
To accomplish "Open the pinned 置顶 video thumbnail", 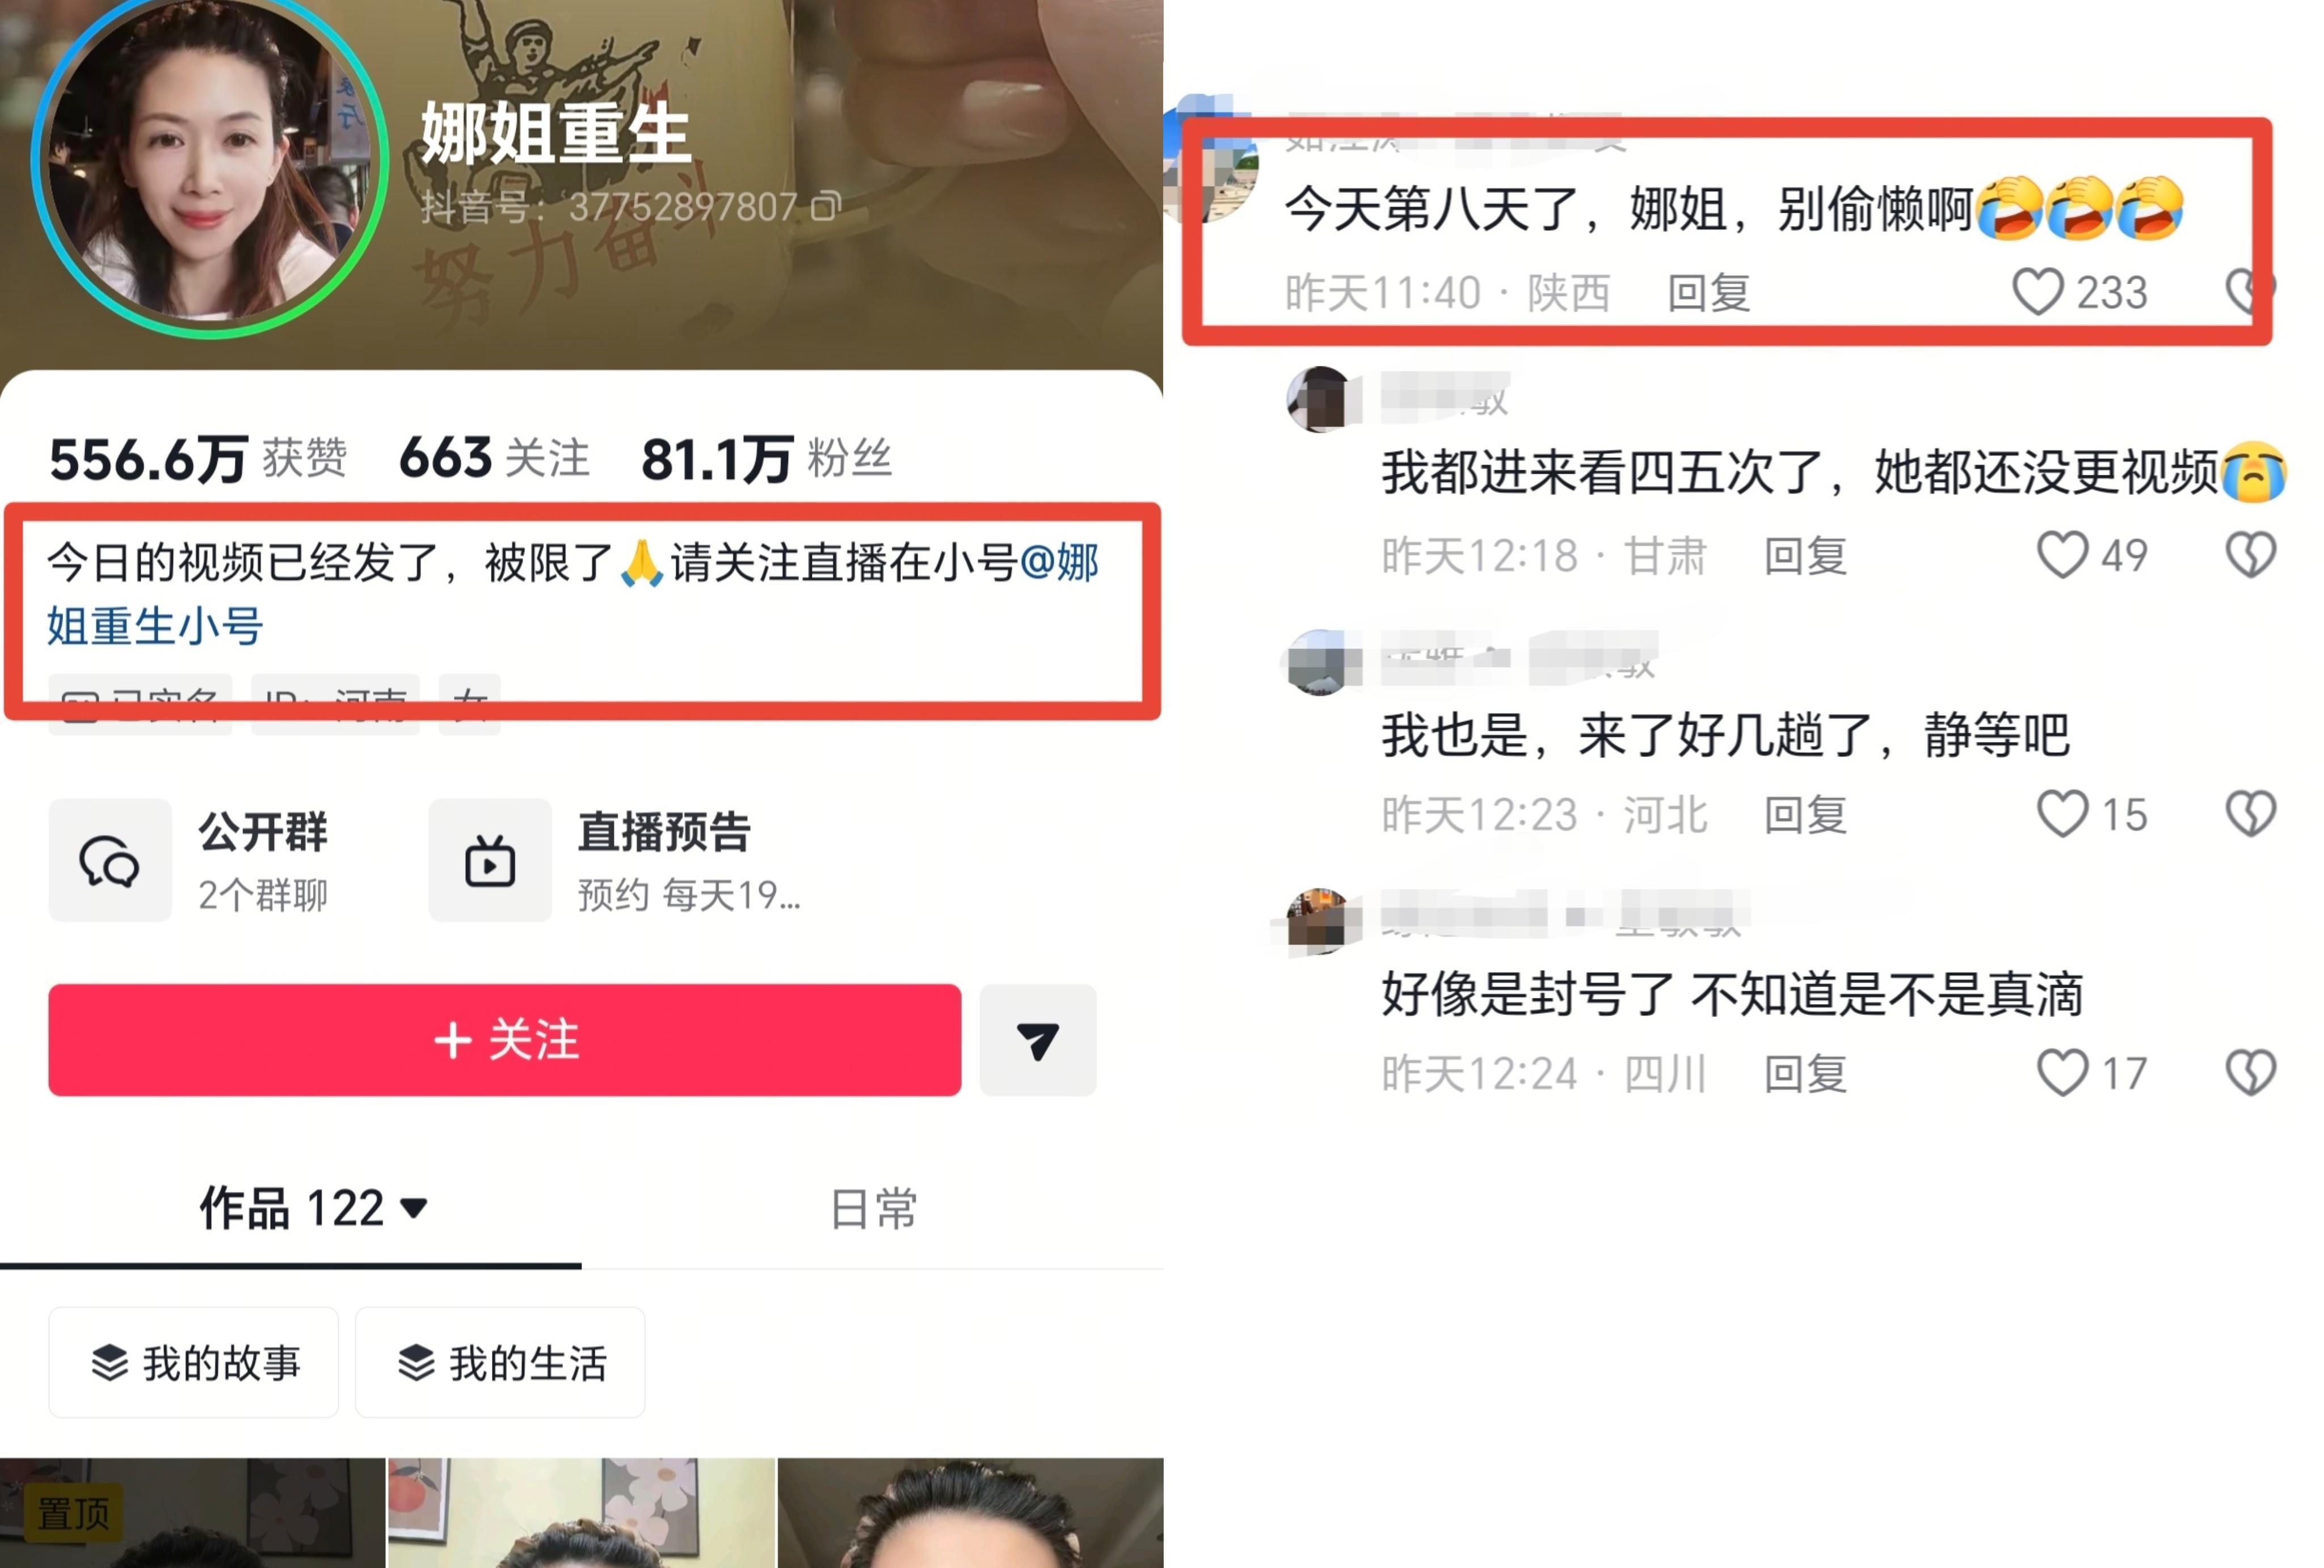I will click(192, 1513).
